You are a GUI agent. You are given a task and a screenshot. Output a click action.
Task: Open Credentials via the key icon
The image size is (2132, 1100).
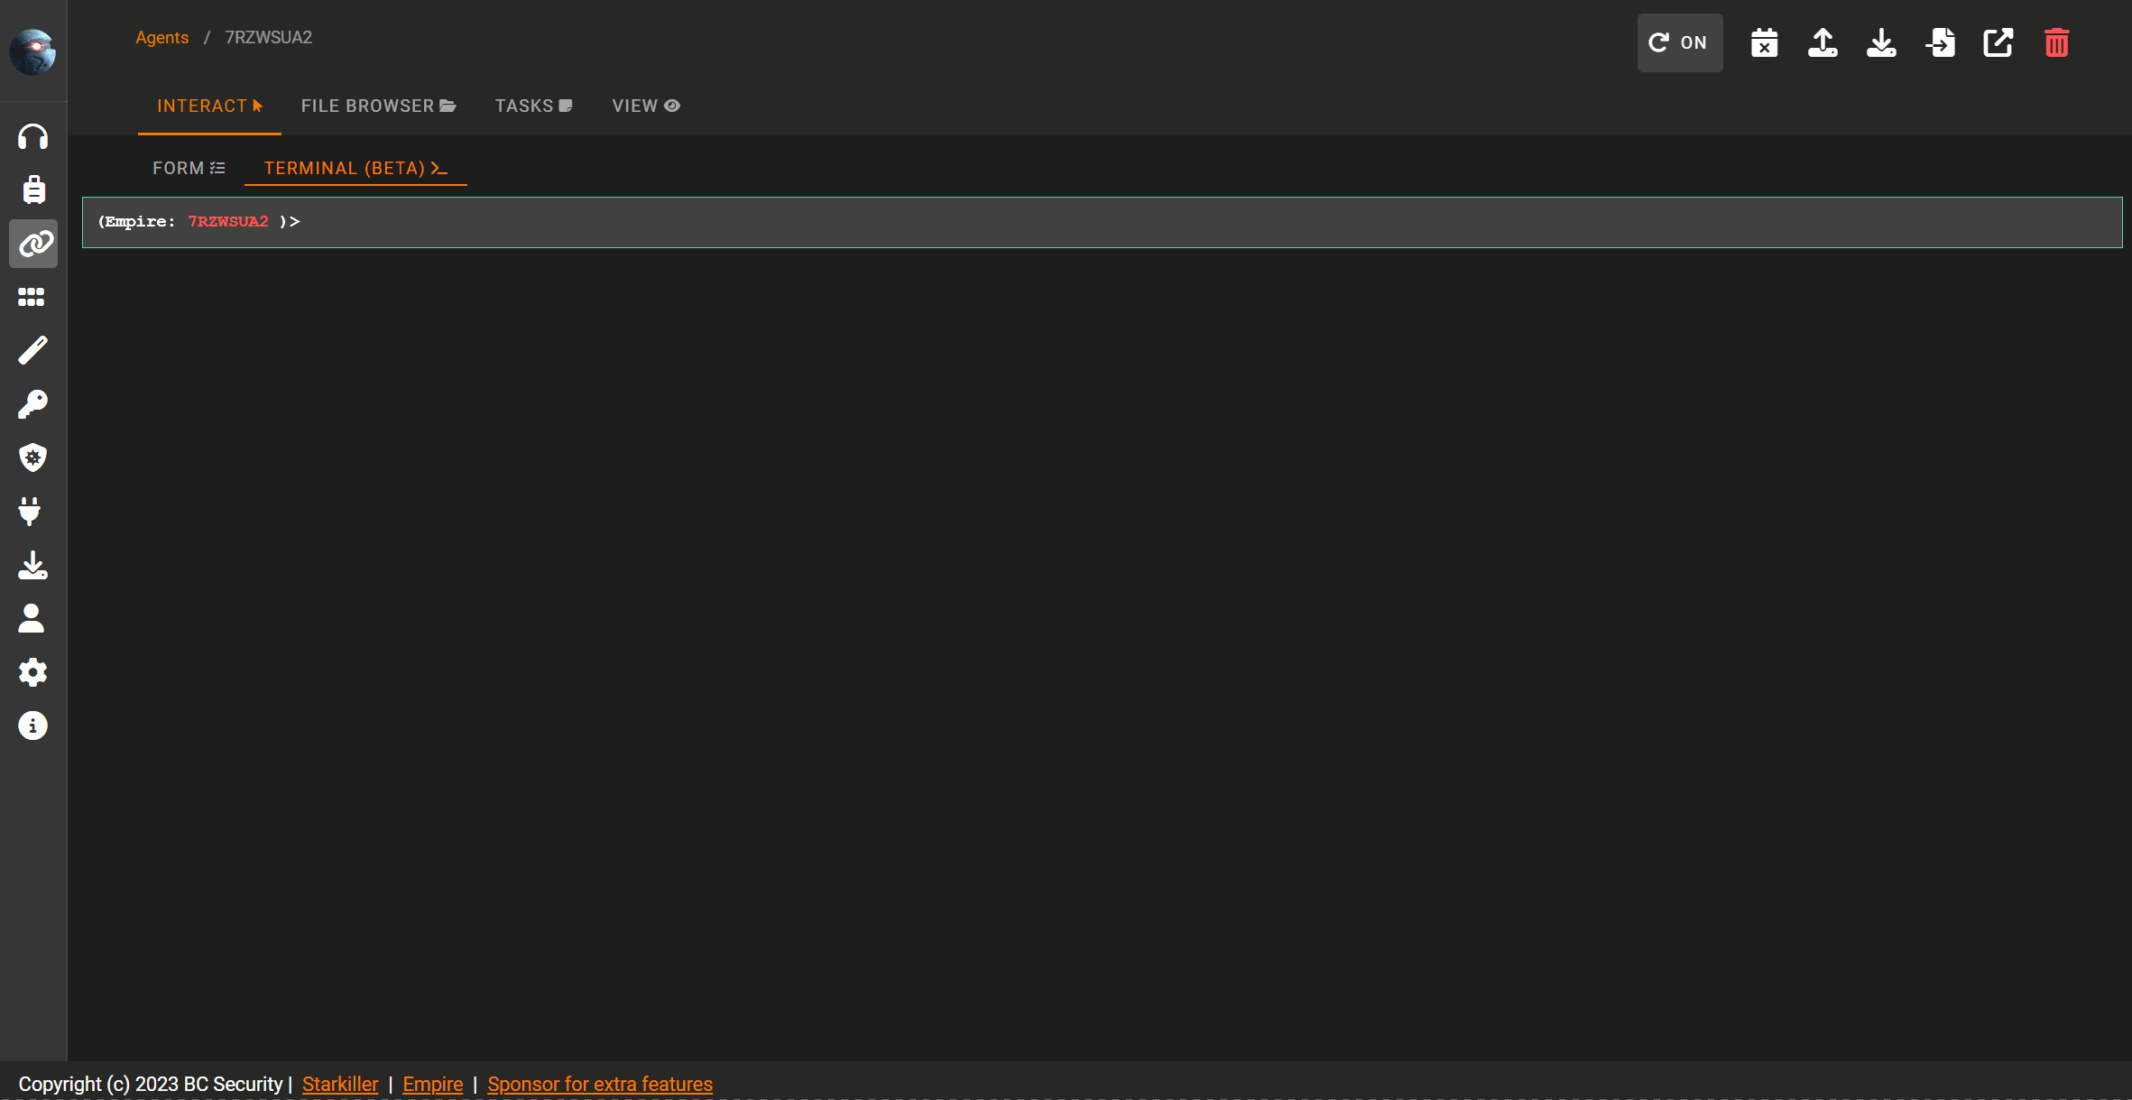(x=32, y=403)
